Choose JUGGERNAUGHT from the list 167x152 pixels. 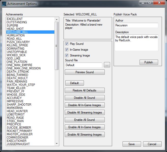click(18, 144)
